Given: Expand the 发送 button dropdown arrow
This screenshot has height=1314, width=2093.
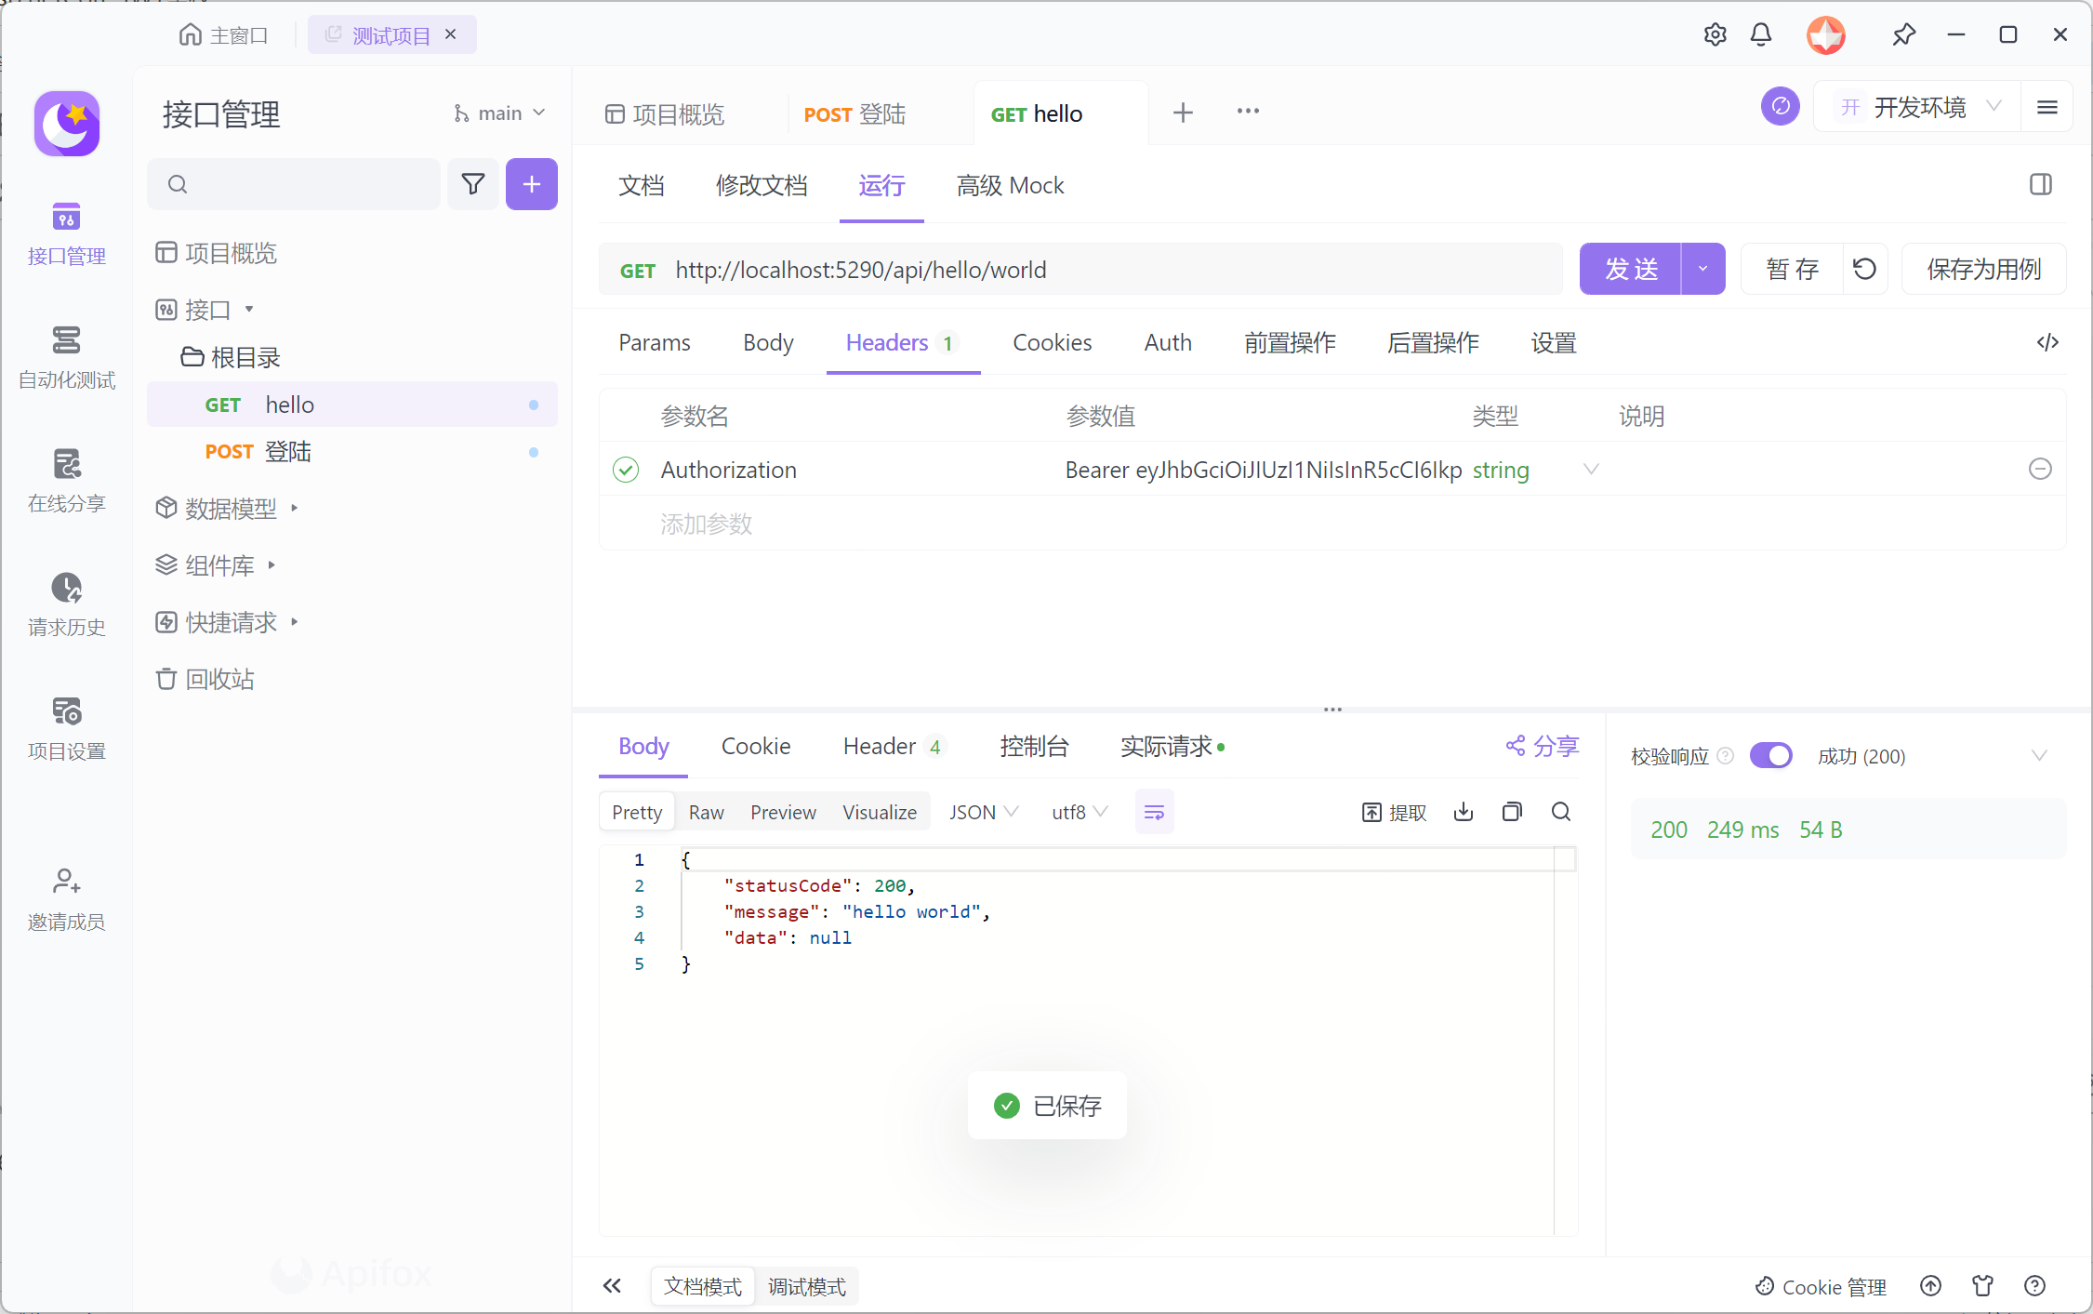Looking at the screenshot, I should coord(1702,269).
